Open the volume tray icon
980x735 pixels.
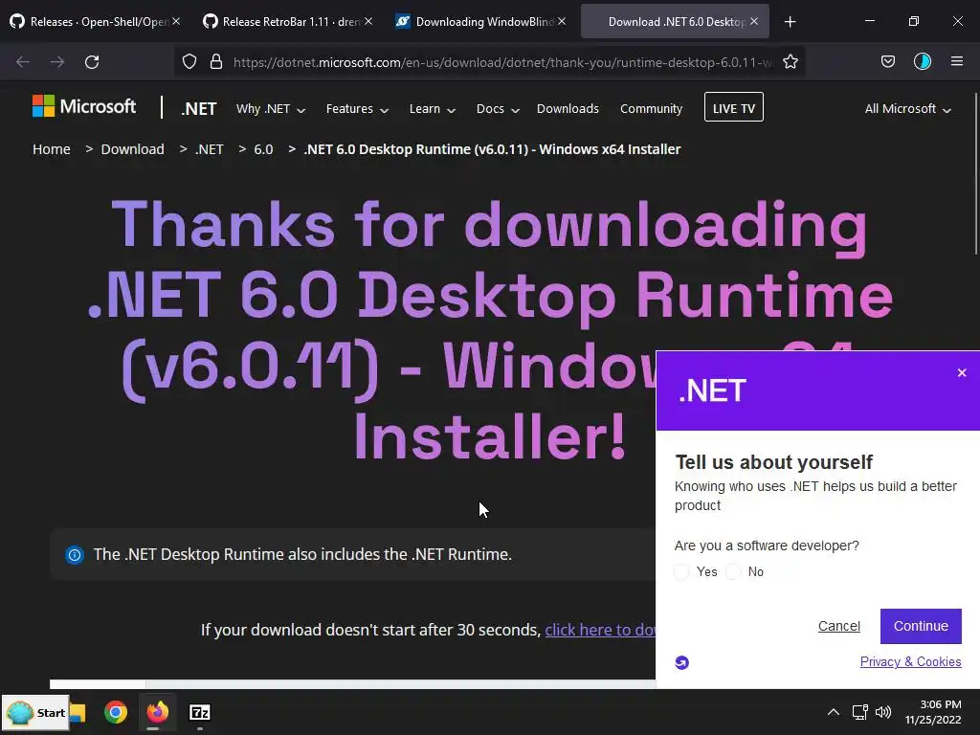tap(883, 712)
